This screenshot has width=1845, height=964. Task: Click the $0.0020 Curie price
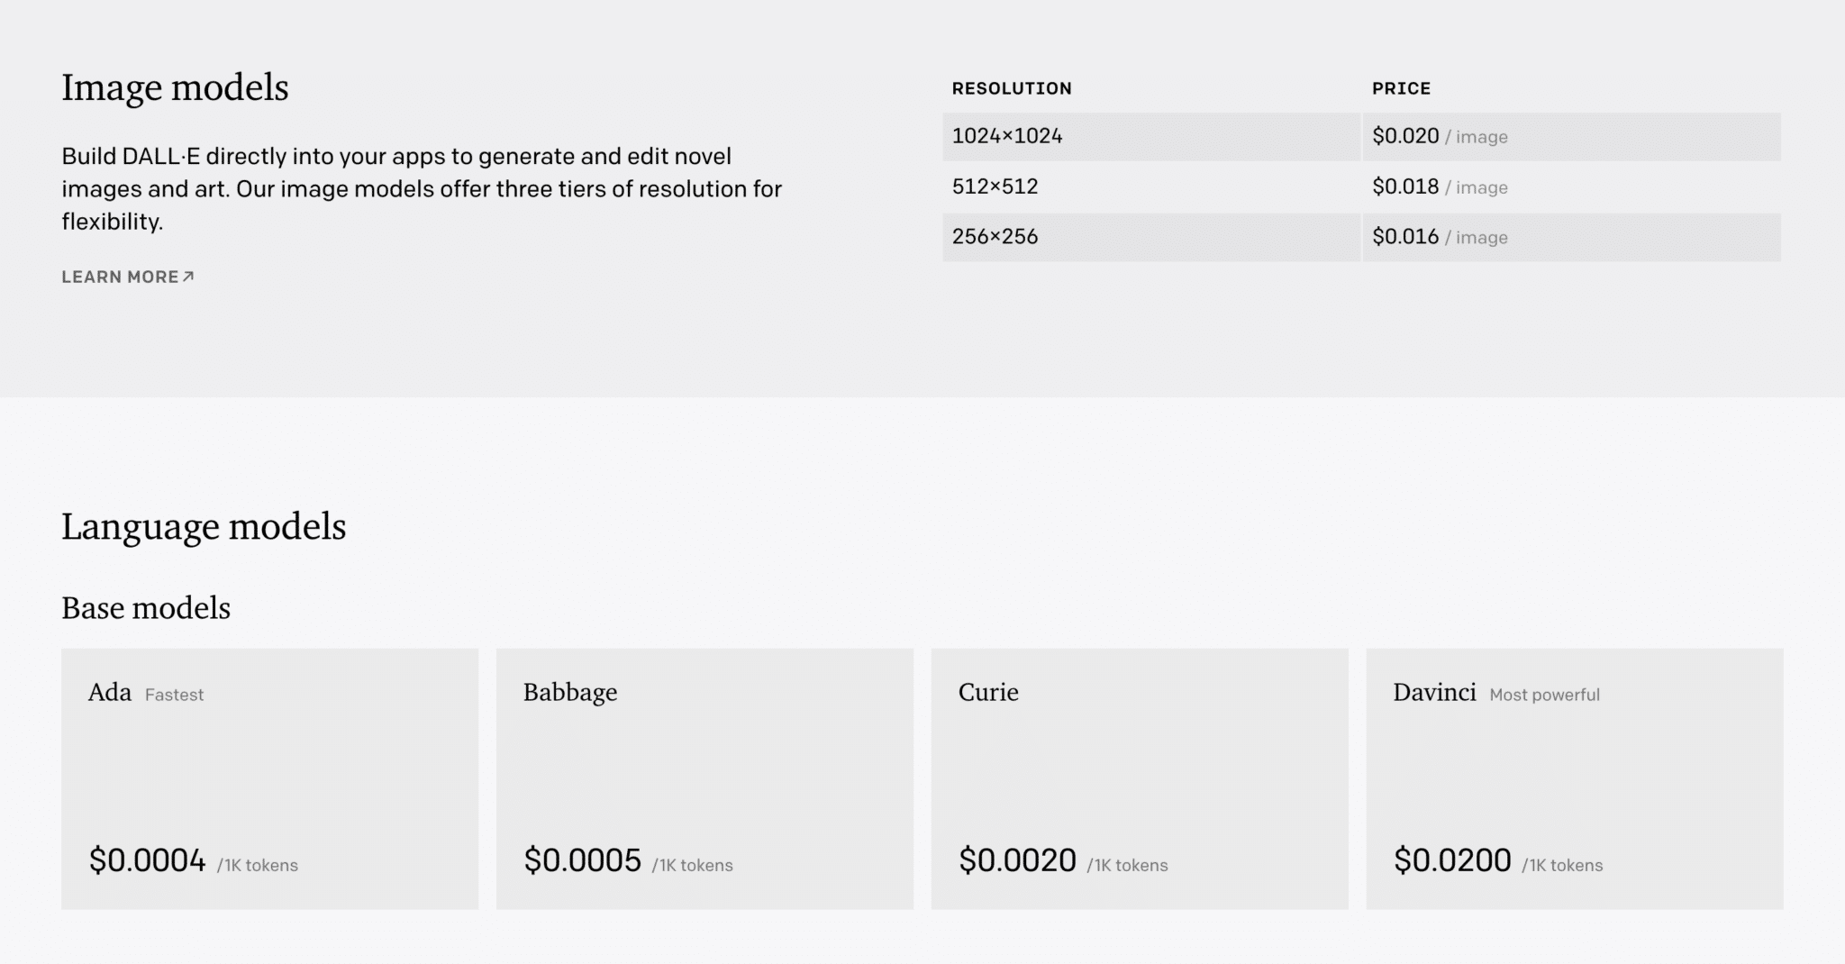point(1018,860)
